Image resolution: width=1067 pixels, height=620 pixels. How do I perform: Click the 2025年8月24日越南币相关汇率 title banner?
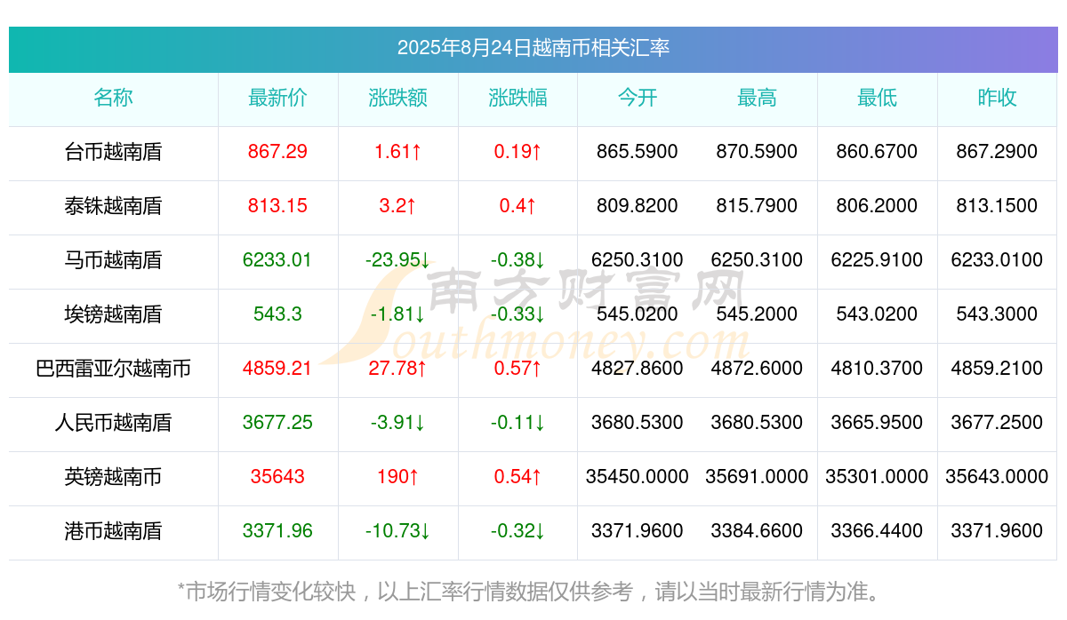pyautogui.click(x=533, y=48)
